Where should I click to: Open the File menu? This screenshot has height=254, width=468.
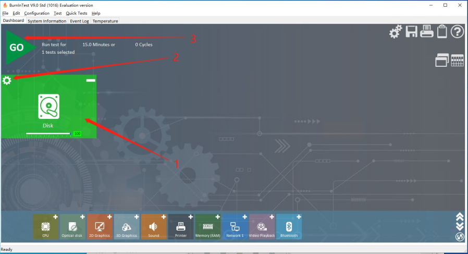pyautogui.click(x=5, y=13)
